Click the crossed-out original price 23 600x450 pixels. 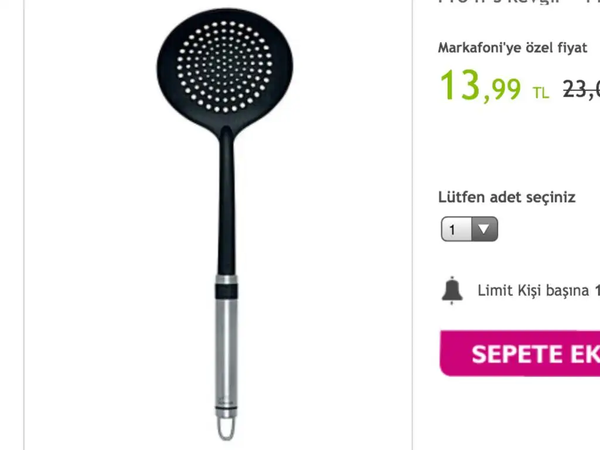tap(581, 90)
